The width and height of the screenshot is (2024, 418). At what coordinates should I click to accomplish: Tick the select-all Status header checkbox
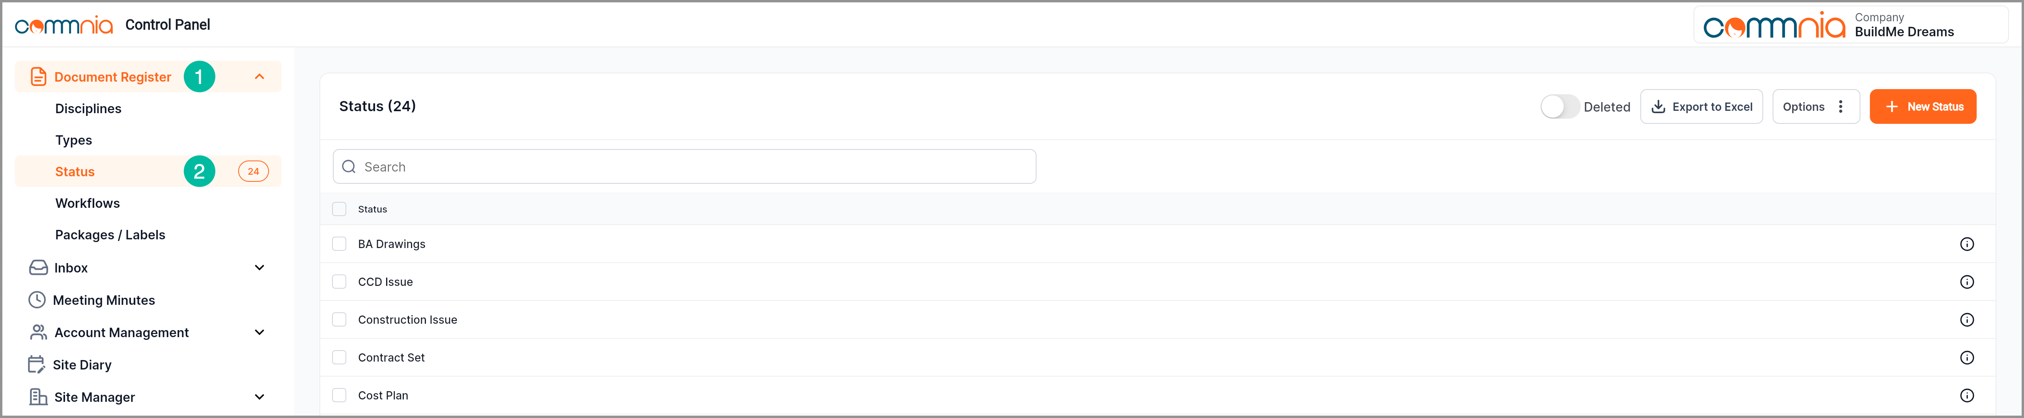tap(340, 209)
